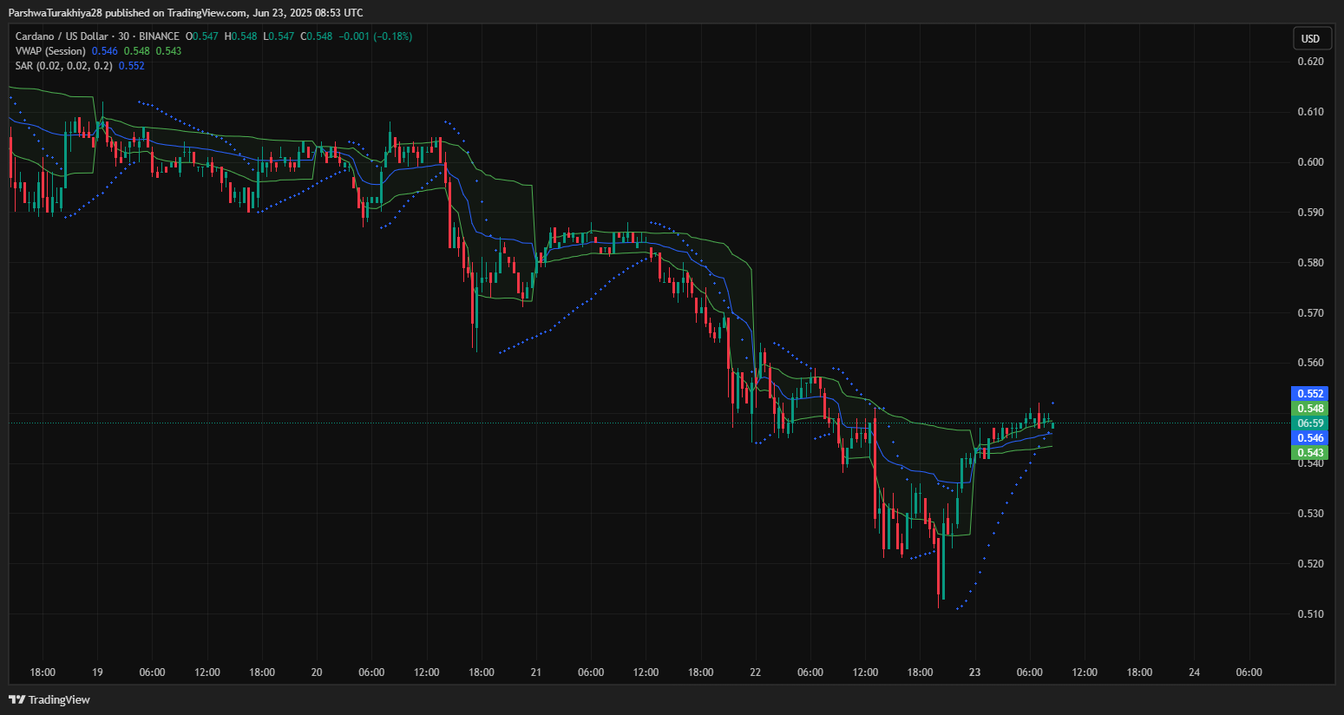
Task: Click the blue 0.546 VWAP price tag
Action: coord(1310,438)
